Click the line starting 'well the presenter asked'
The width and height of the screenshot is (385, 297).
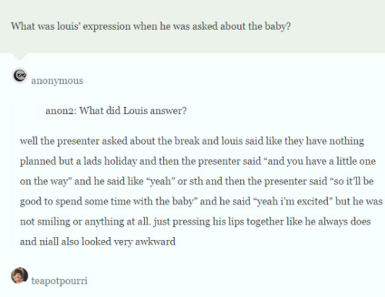[x=192, y=141]
